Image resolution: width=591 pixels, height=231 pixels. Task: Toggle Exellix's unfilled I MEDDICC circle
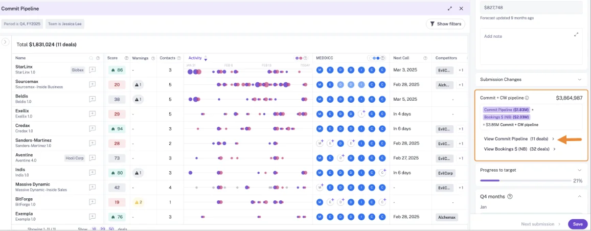362,114
